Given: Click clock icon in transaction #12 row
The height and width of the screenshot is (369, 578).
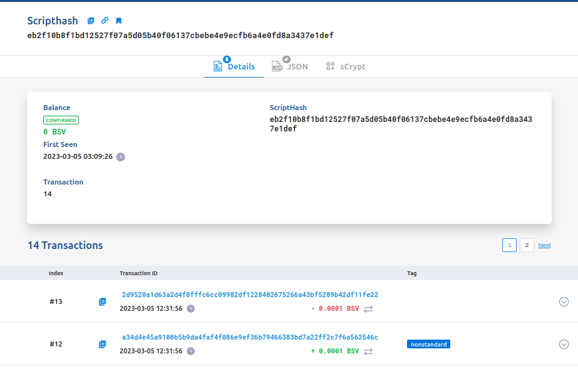Looking at the screenshot, I should pos(191,351).
